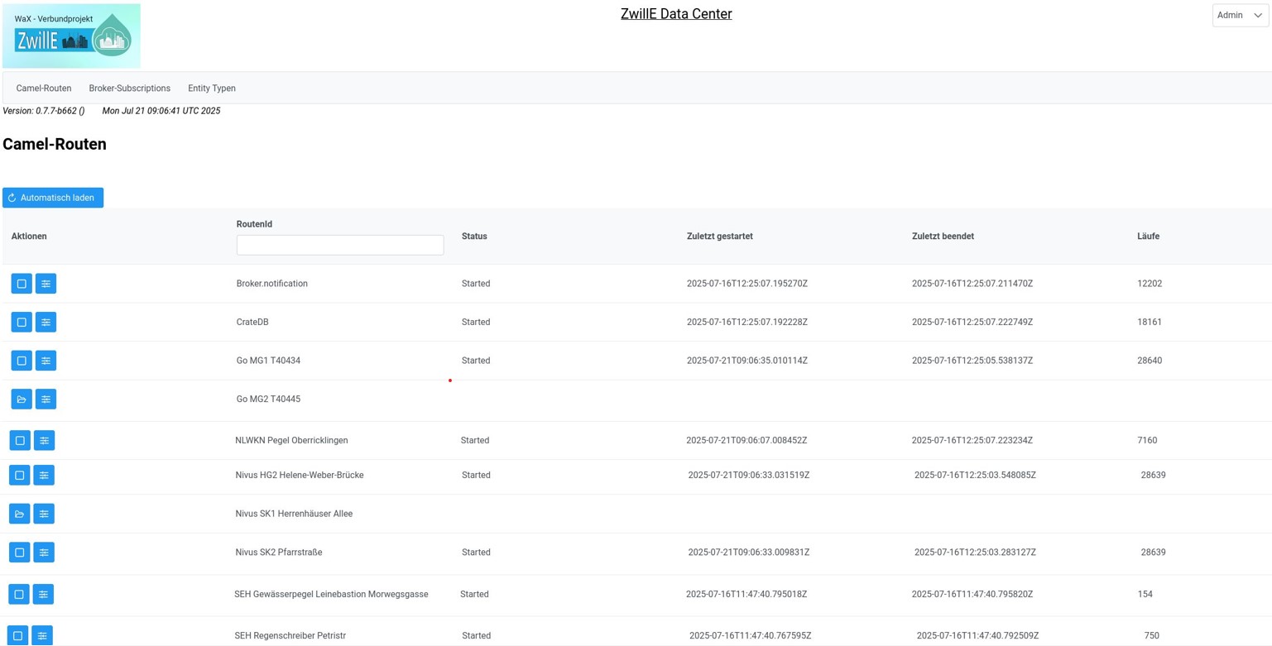Open settings for the CrateDB route
The height and width of the screenshot is (646, 1272).
[x=46, y=322]
